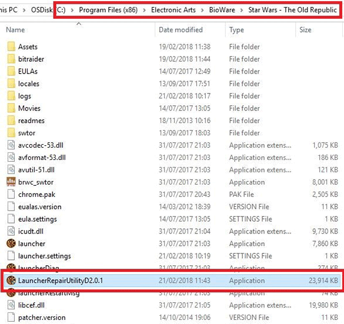Viewport: 344px width, 324px height.
Task: Go to BioWare in breadcrumb path
Action: [x=222, y=10]
